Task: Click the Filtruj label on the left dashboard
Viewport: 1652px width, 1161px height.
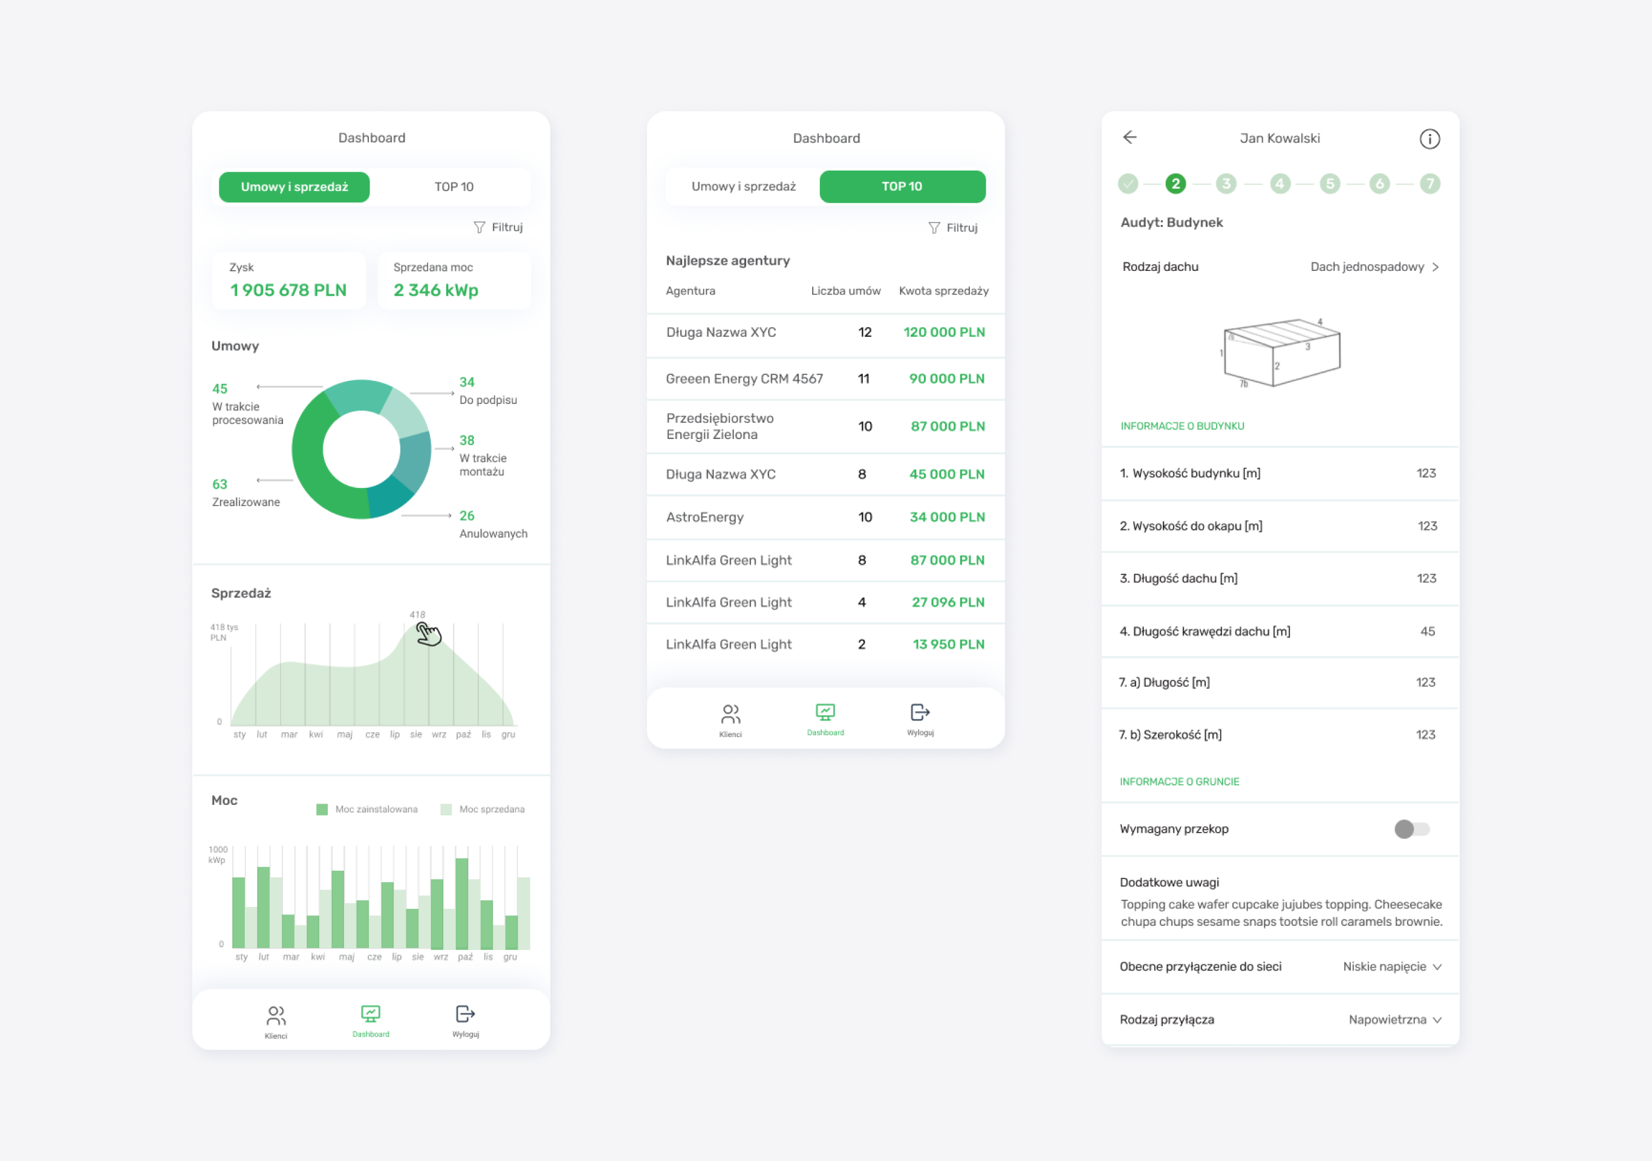Action: coord(507,227)
